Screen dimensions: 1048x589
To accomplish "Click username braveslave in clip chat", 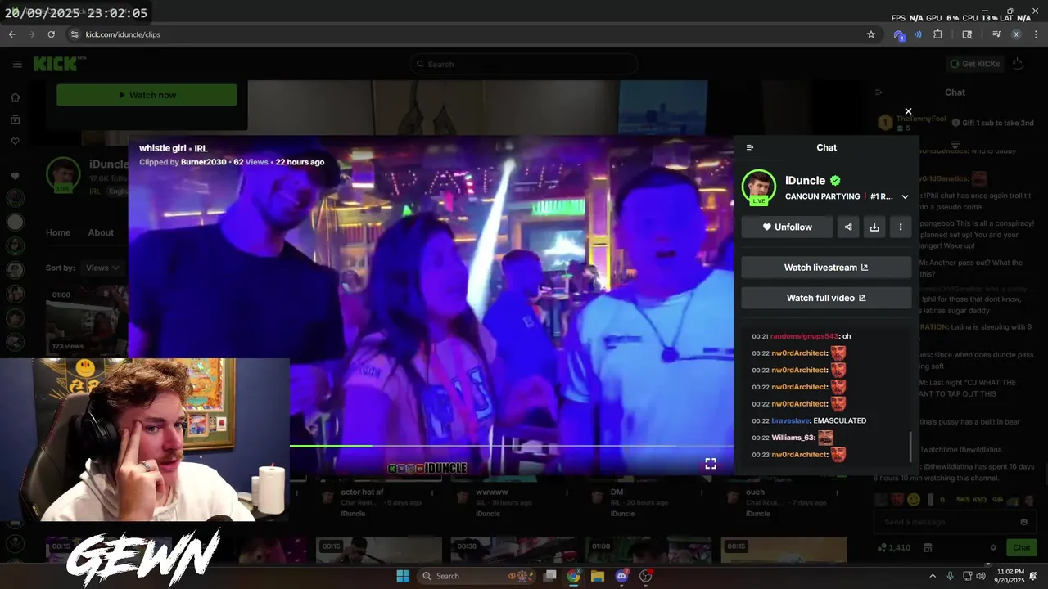I will (790, 420).
